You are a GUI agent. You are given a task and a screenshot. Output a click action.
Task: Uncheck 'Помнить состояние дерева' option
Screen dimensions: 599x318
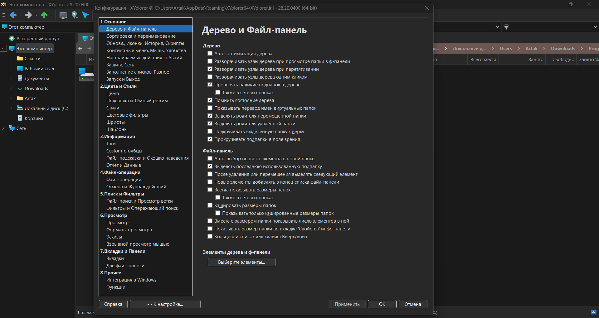tap(210, 100)
